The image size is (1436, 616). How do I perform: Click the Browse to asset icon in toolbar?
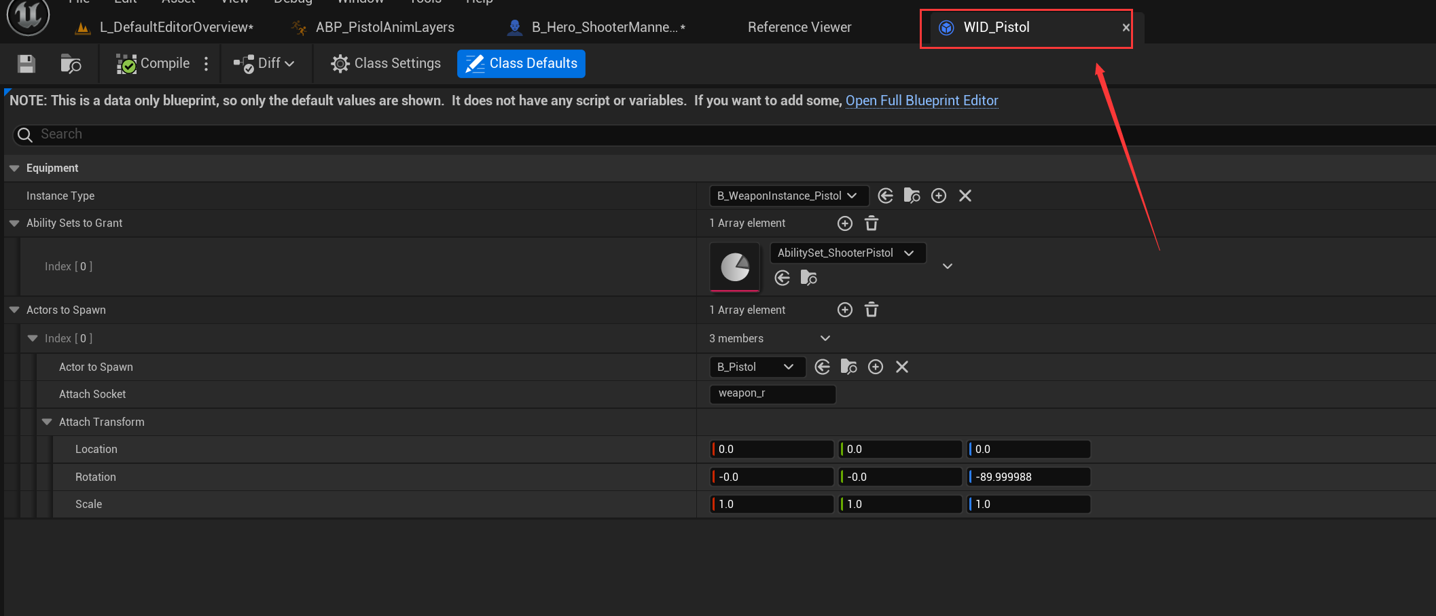tap(71, 64)
